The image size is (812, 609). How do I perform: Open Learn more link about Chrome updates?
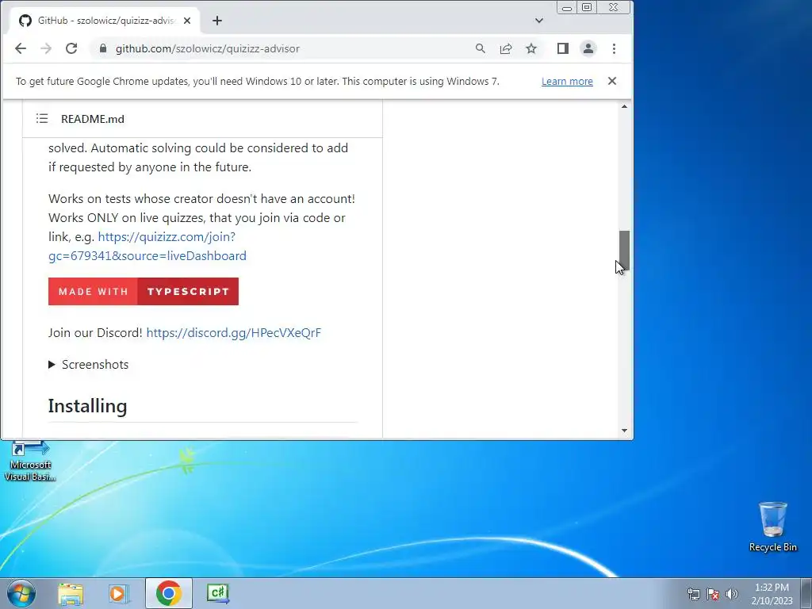tap(567, 82)
